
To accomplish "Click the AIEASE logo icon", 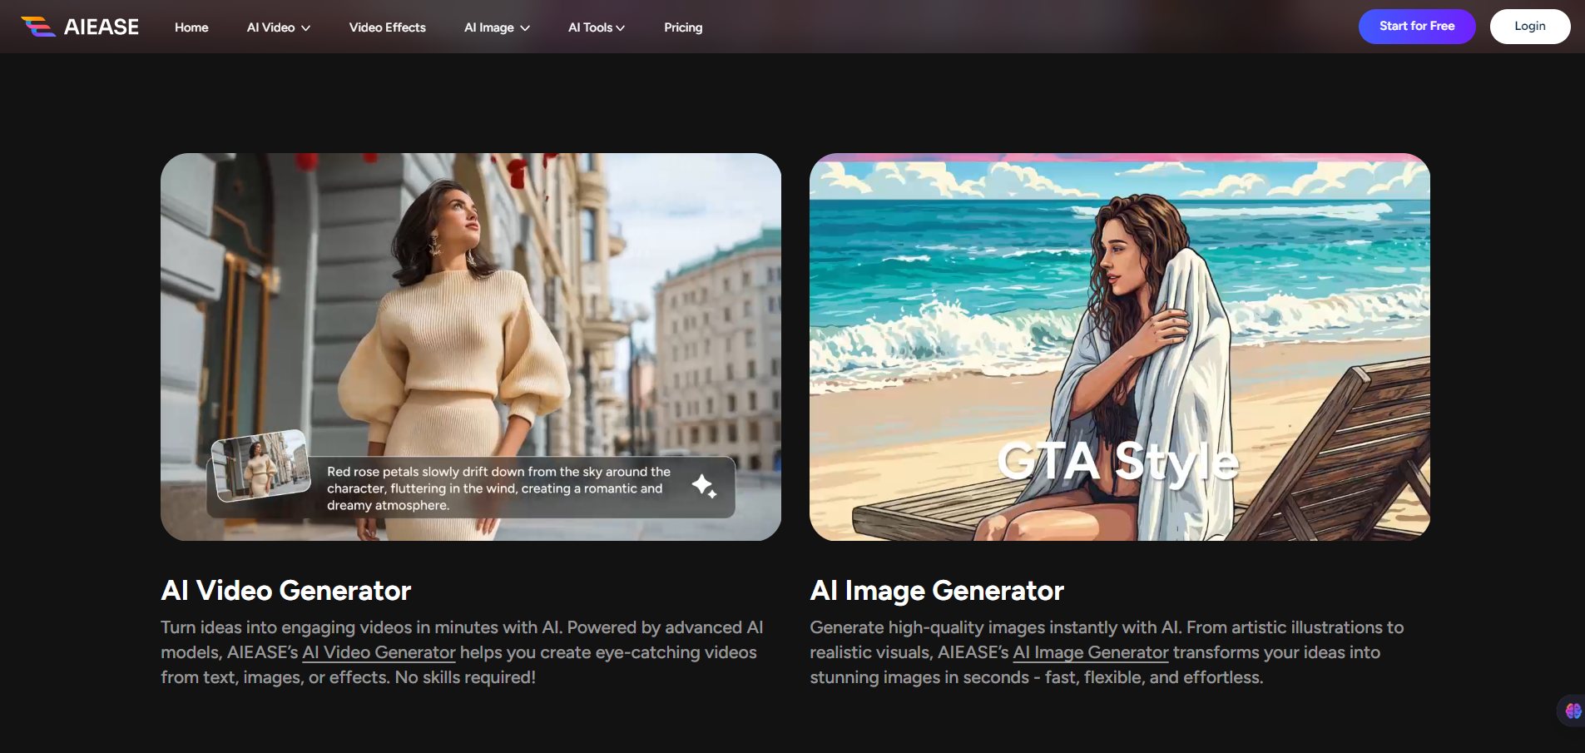I will pos(38,27).
